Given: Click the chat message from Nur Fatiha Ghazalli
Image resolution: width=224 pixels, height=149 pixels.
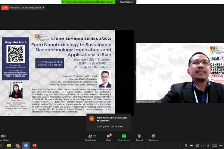Looking at the screenshot, I should [x=108, y=121].
